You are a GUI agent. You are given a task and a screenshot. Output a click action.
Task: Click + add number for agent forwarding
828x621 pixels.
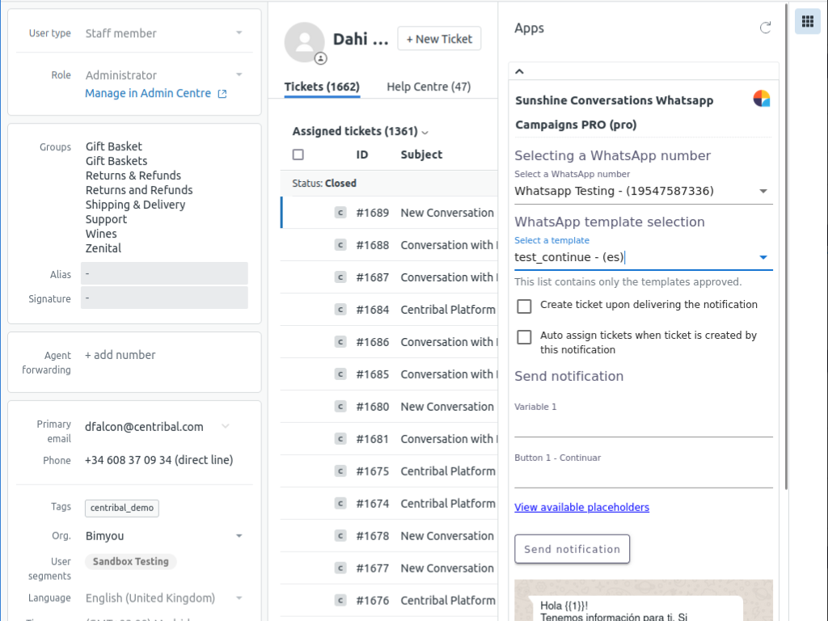coord(120,355)
